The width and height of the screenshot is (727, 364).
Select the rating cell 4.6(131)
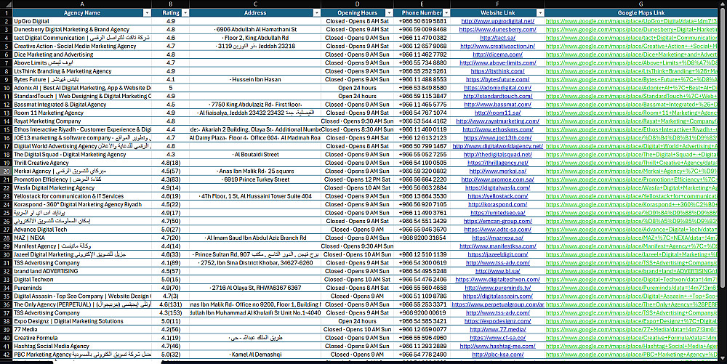pos(171,304)
